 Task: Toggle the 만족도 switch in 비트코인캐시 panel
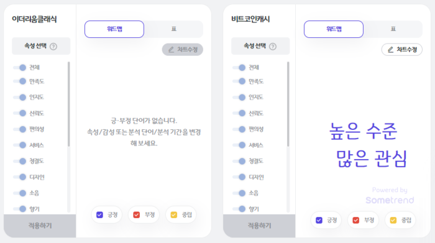239,81
